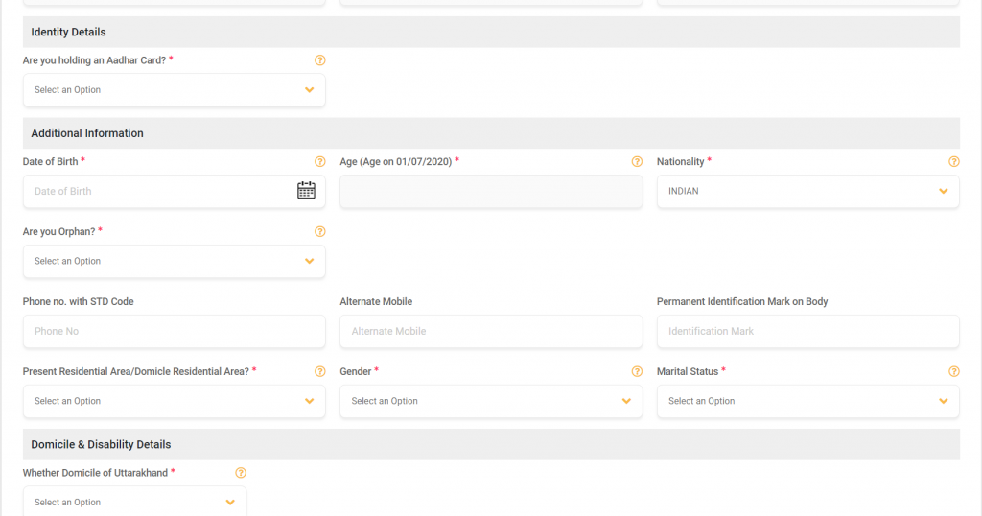Click help icon for Age on 01/07/2020
The width and height of the screenshot is (982, 516).
[x=637, y=161]
